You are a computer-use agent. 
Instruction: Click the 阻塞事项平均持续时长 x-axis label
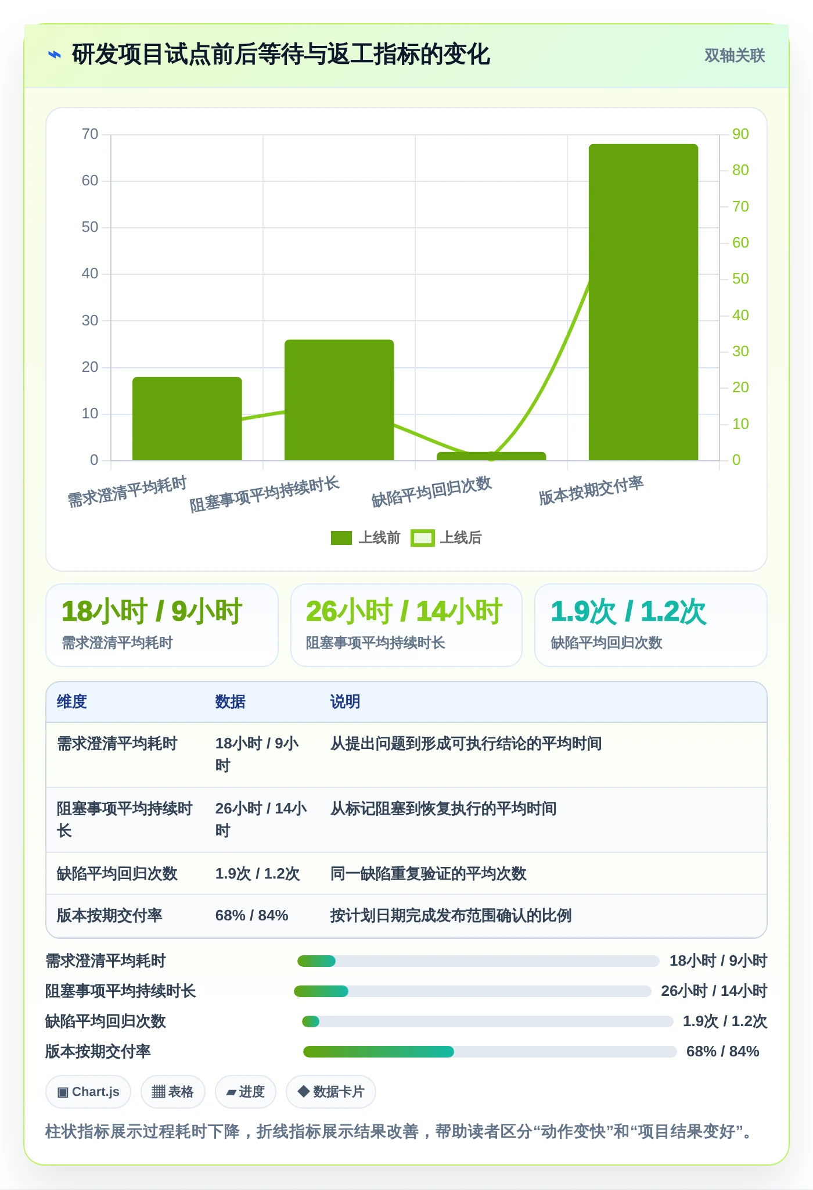(x=264, y=494)
